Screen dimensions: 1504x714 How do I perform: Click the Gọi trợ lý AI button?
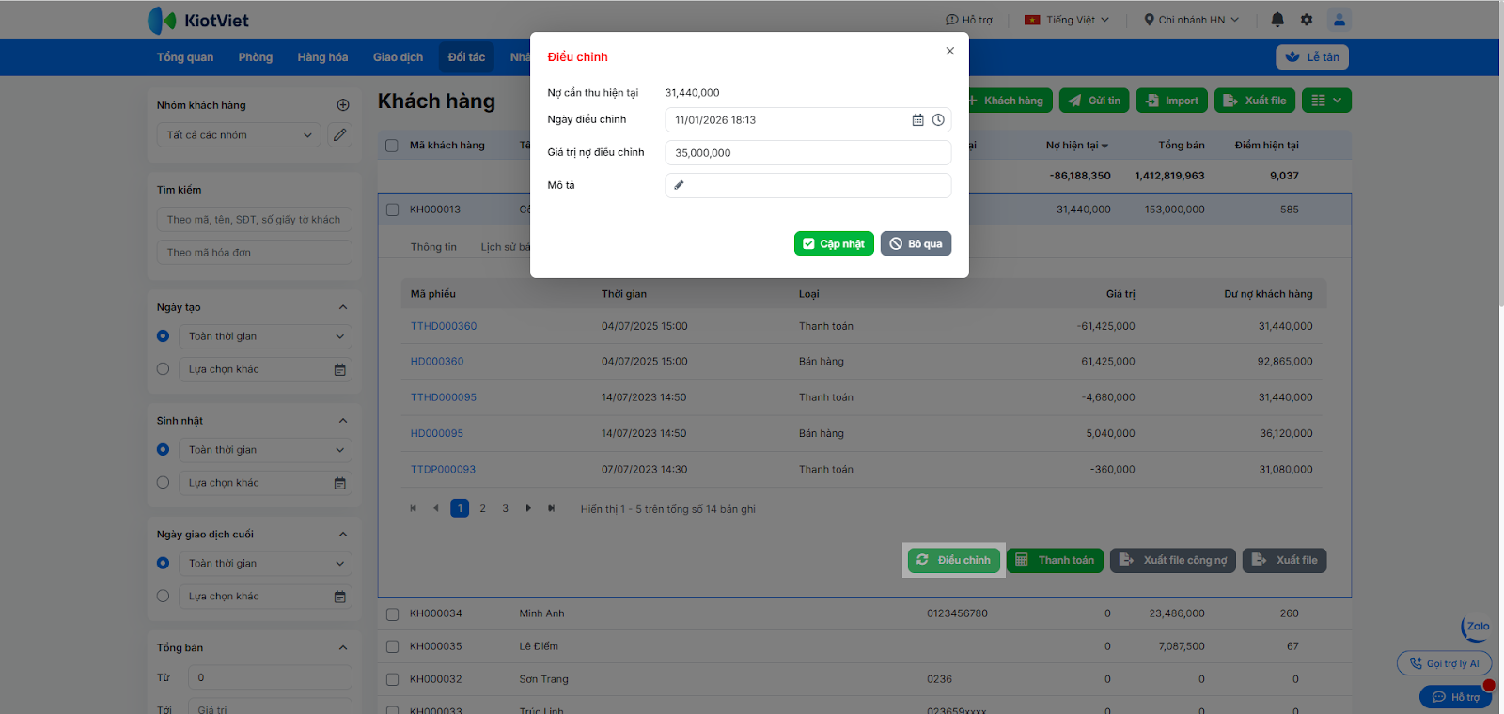pos(1444,663)
